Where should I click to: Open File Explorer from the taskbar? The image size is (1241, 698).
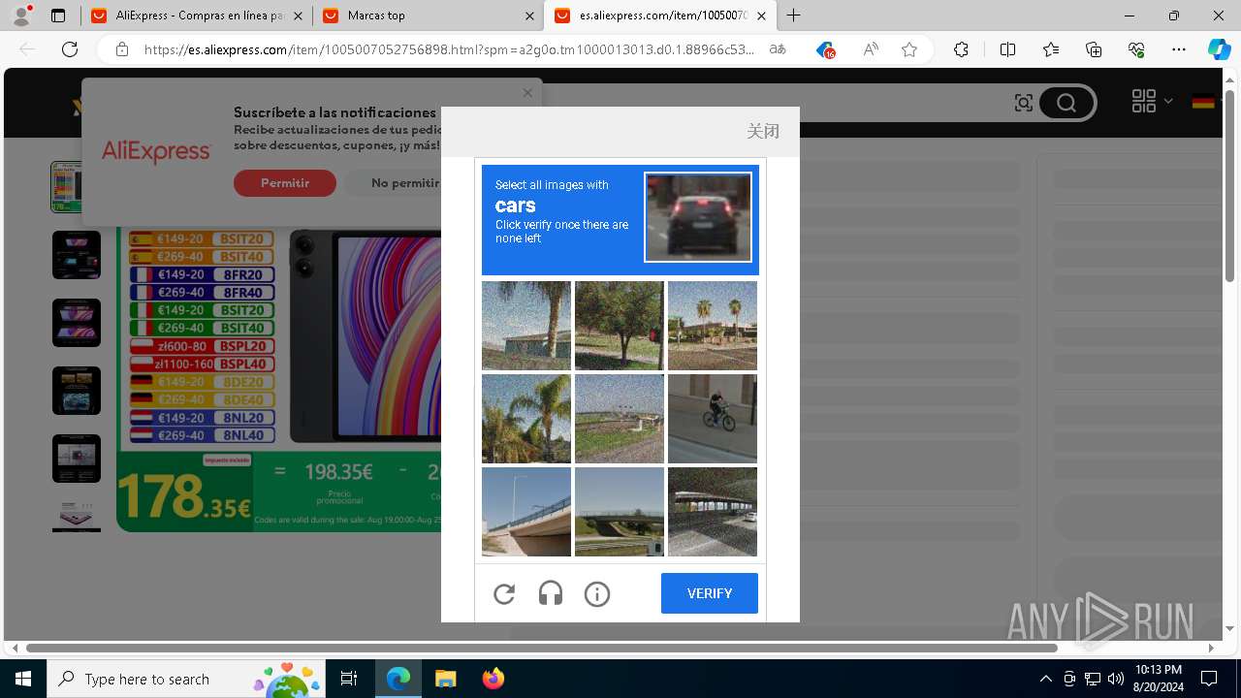pos(446,679)
